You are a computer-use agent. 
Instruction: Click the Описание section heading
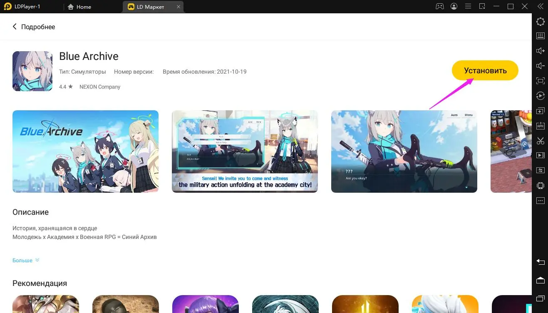pyautogui.click(x=30, y=212)
